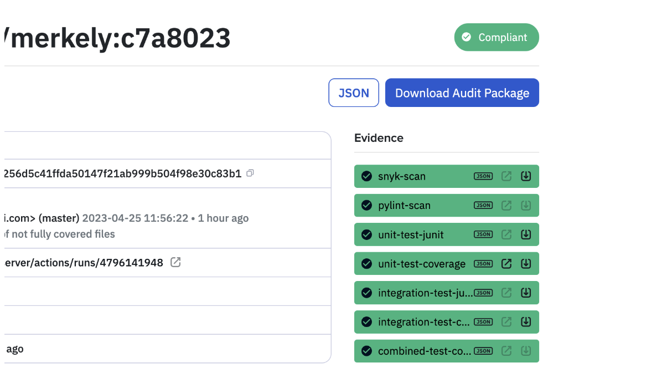Select the snyk-scan evidence row
Screen dimensions: 662x378
pos(447,176)
